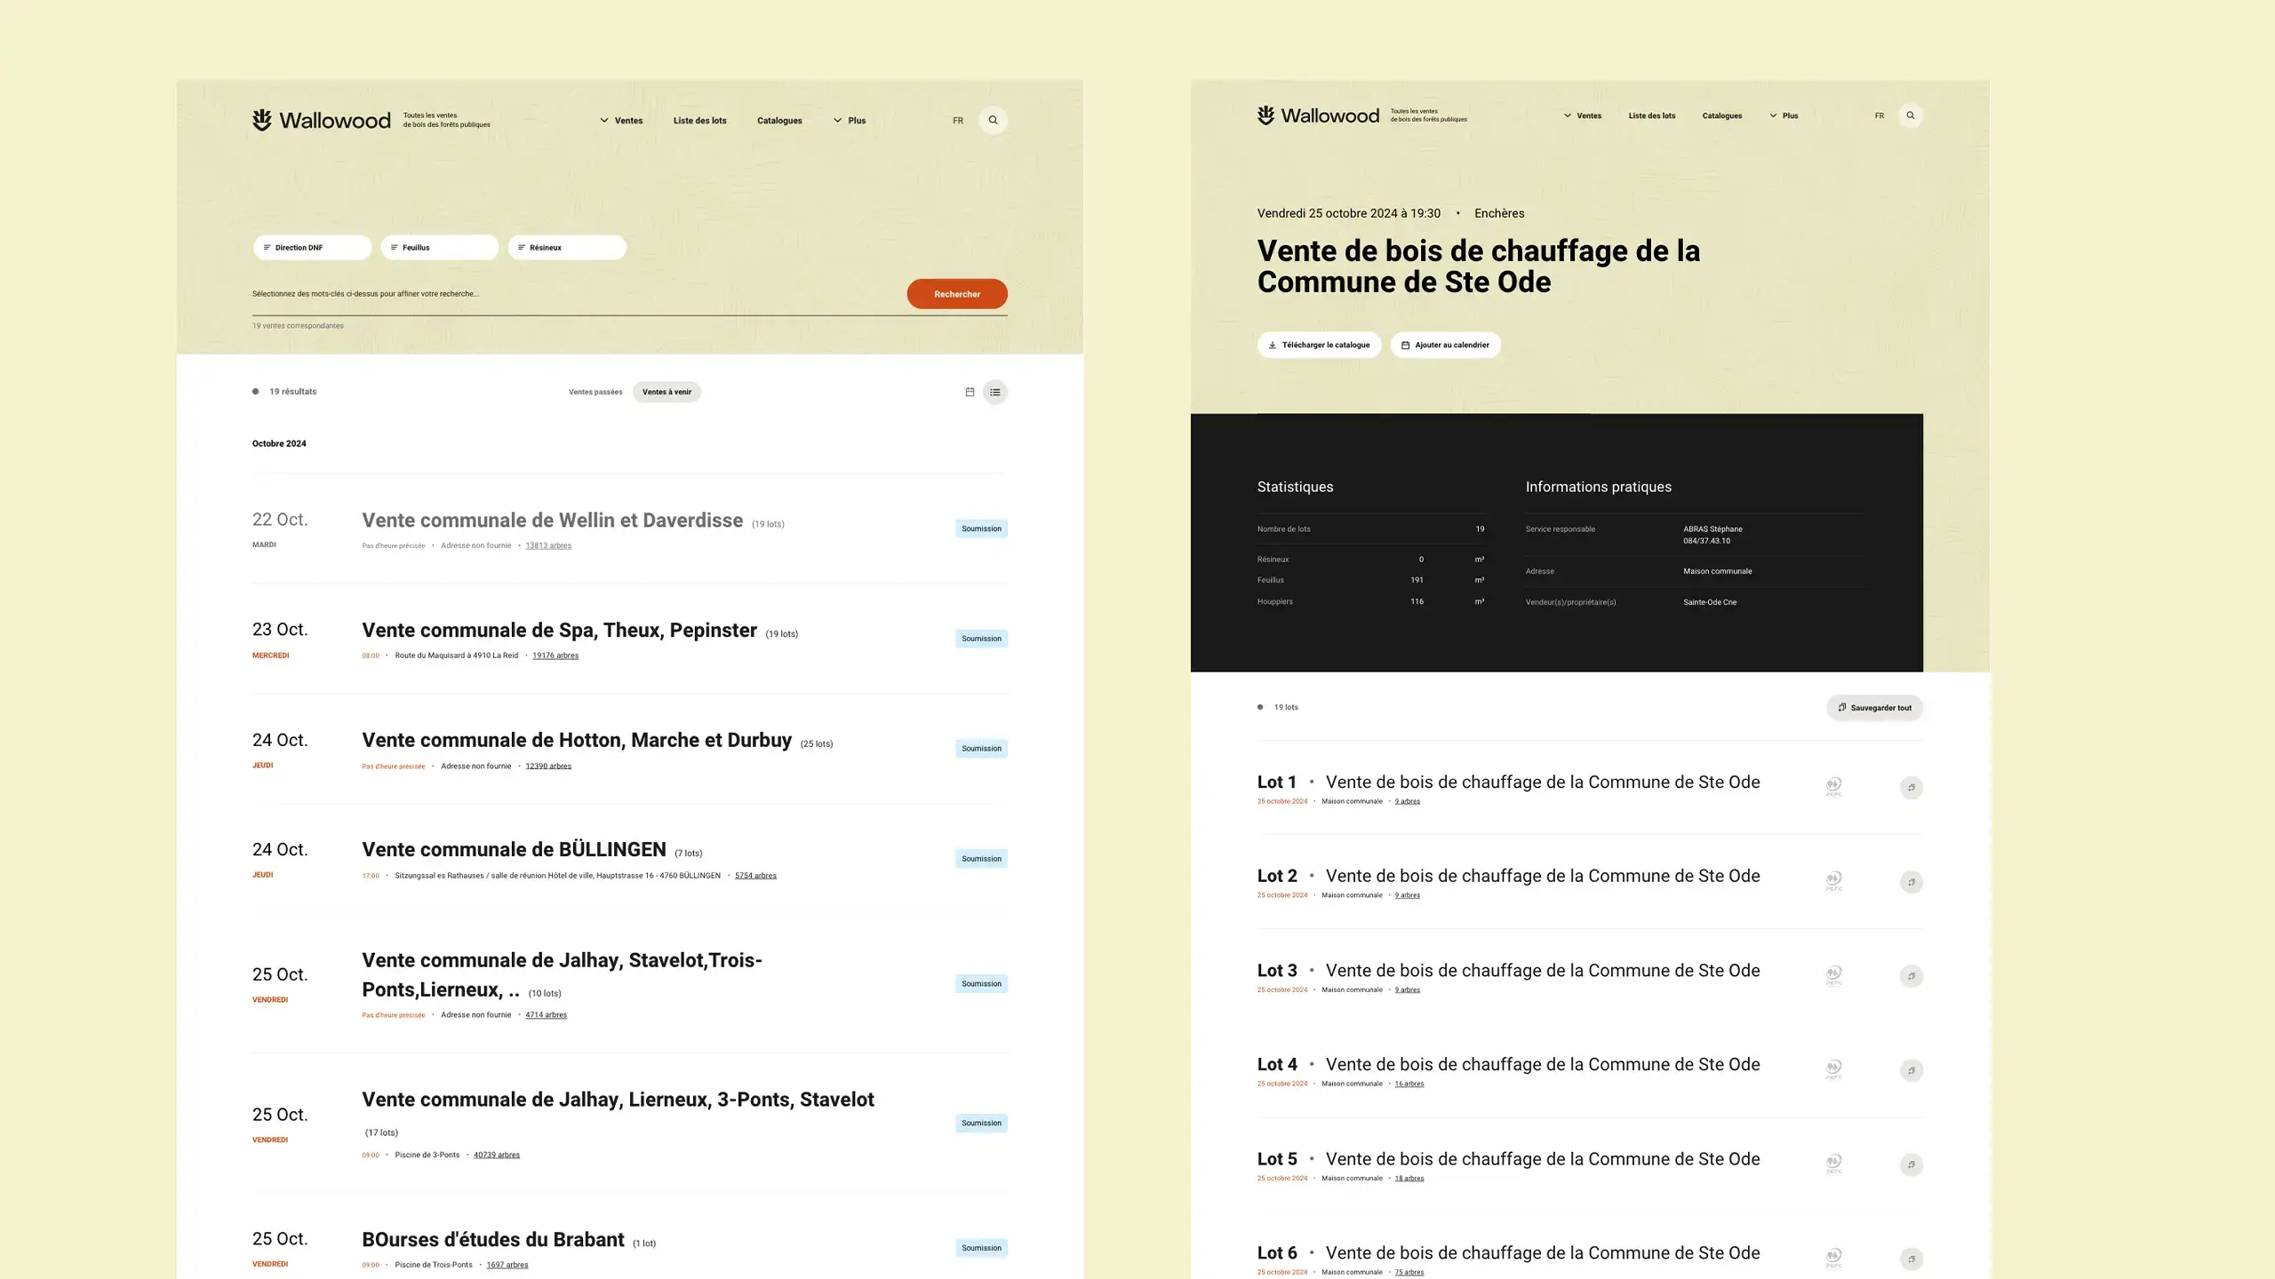Screen dimensions: 2275x1279
Task: Save Lot 3 with its bookmark icon
Action: [x=1911, y=976]
